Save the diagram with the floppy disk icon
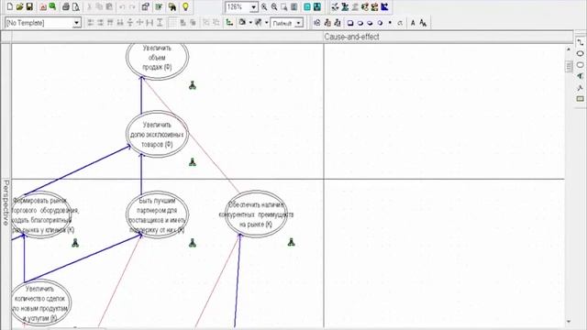The width and height of the screenshot is (587, 330). (x=29, y=6)
